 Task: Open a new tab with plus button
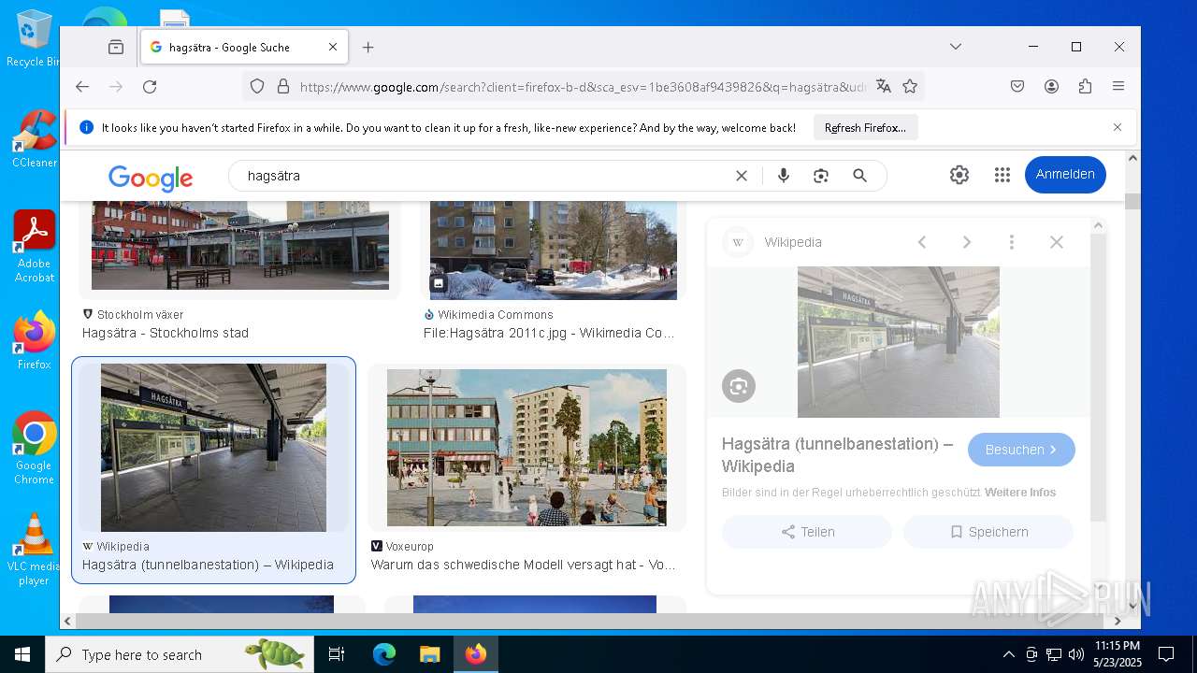tap(368, 47)
